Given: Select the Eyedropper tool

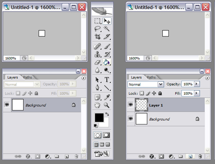Looking at the screenshot, I should [x=107, y=97].
